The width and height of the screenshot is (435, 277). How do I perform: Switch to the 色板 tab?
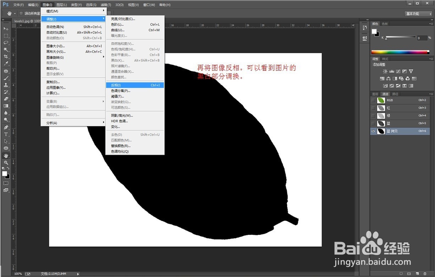click(x=385, y=24)
